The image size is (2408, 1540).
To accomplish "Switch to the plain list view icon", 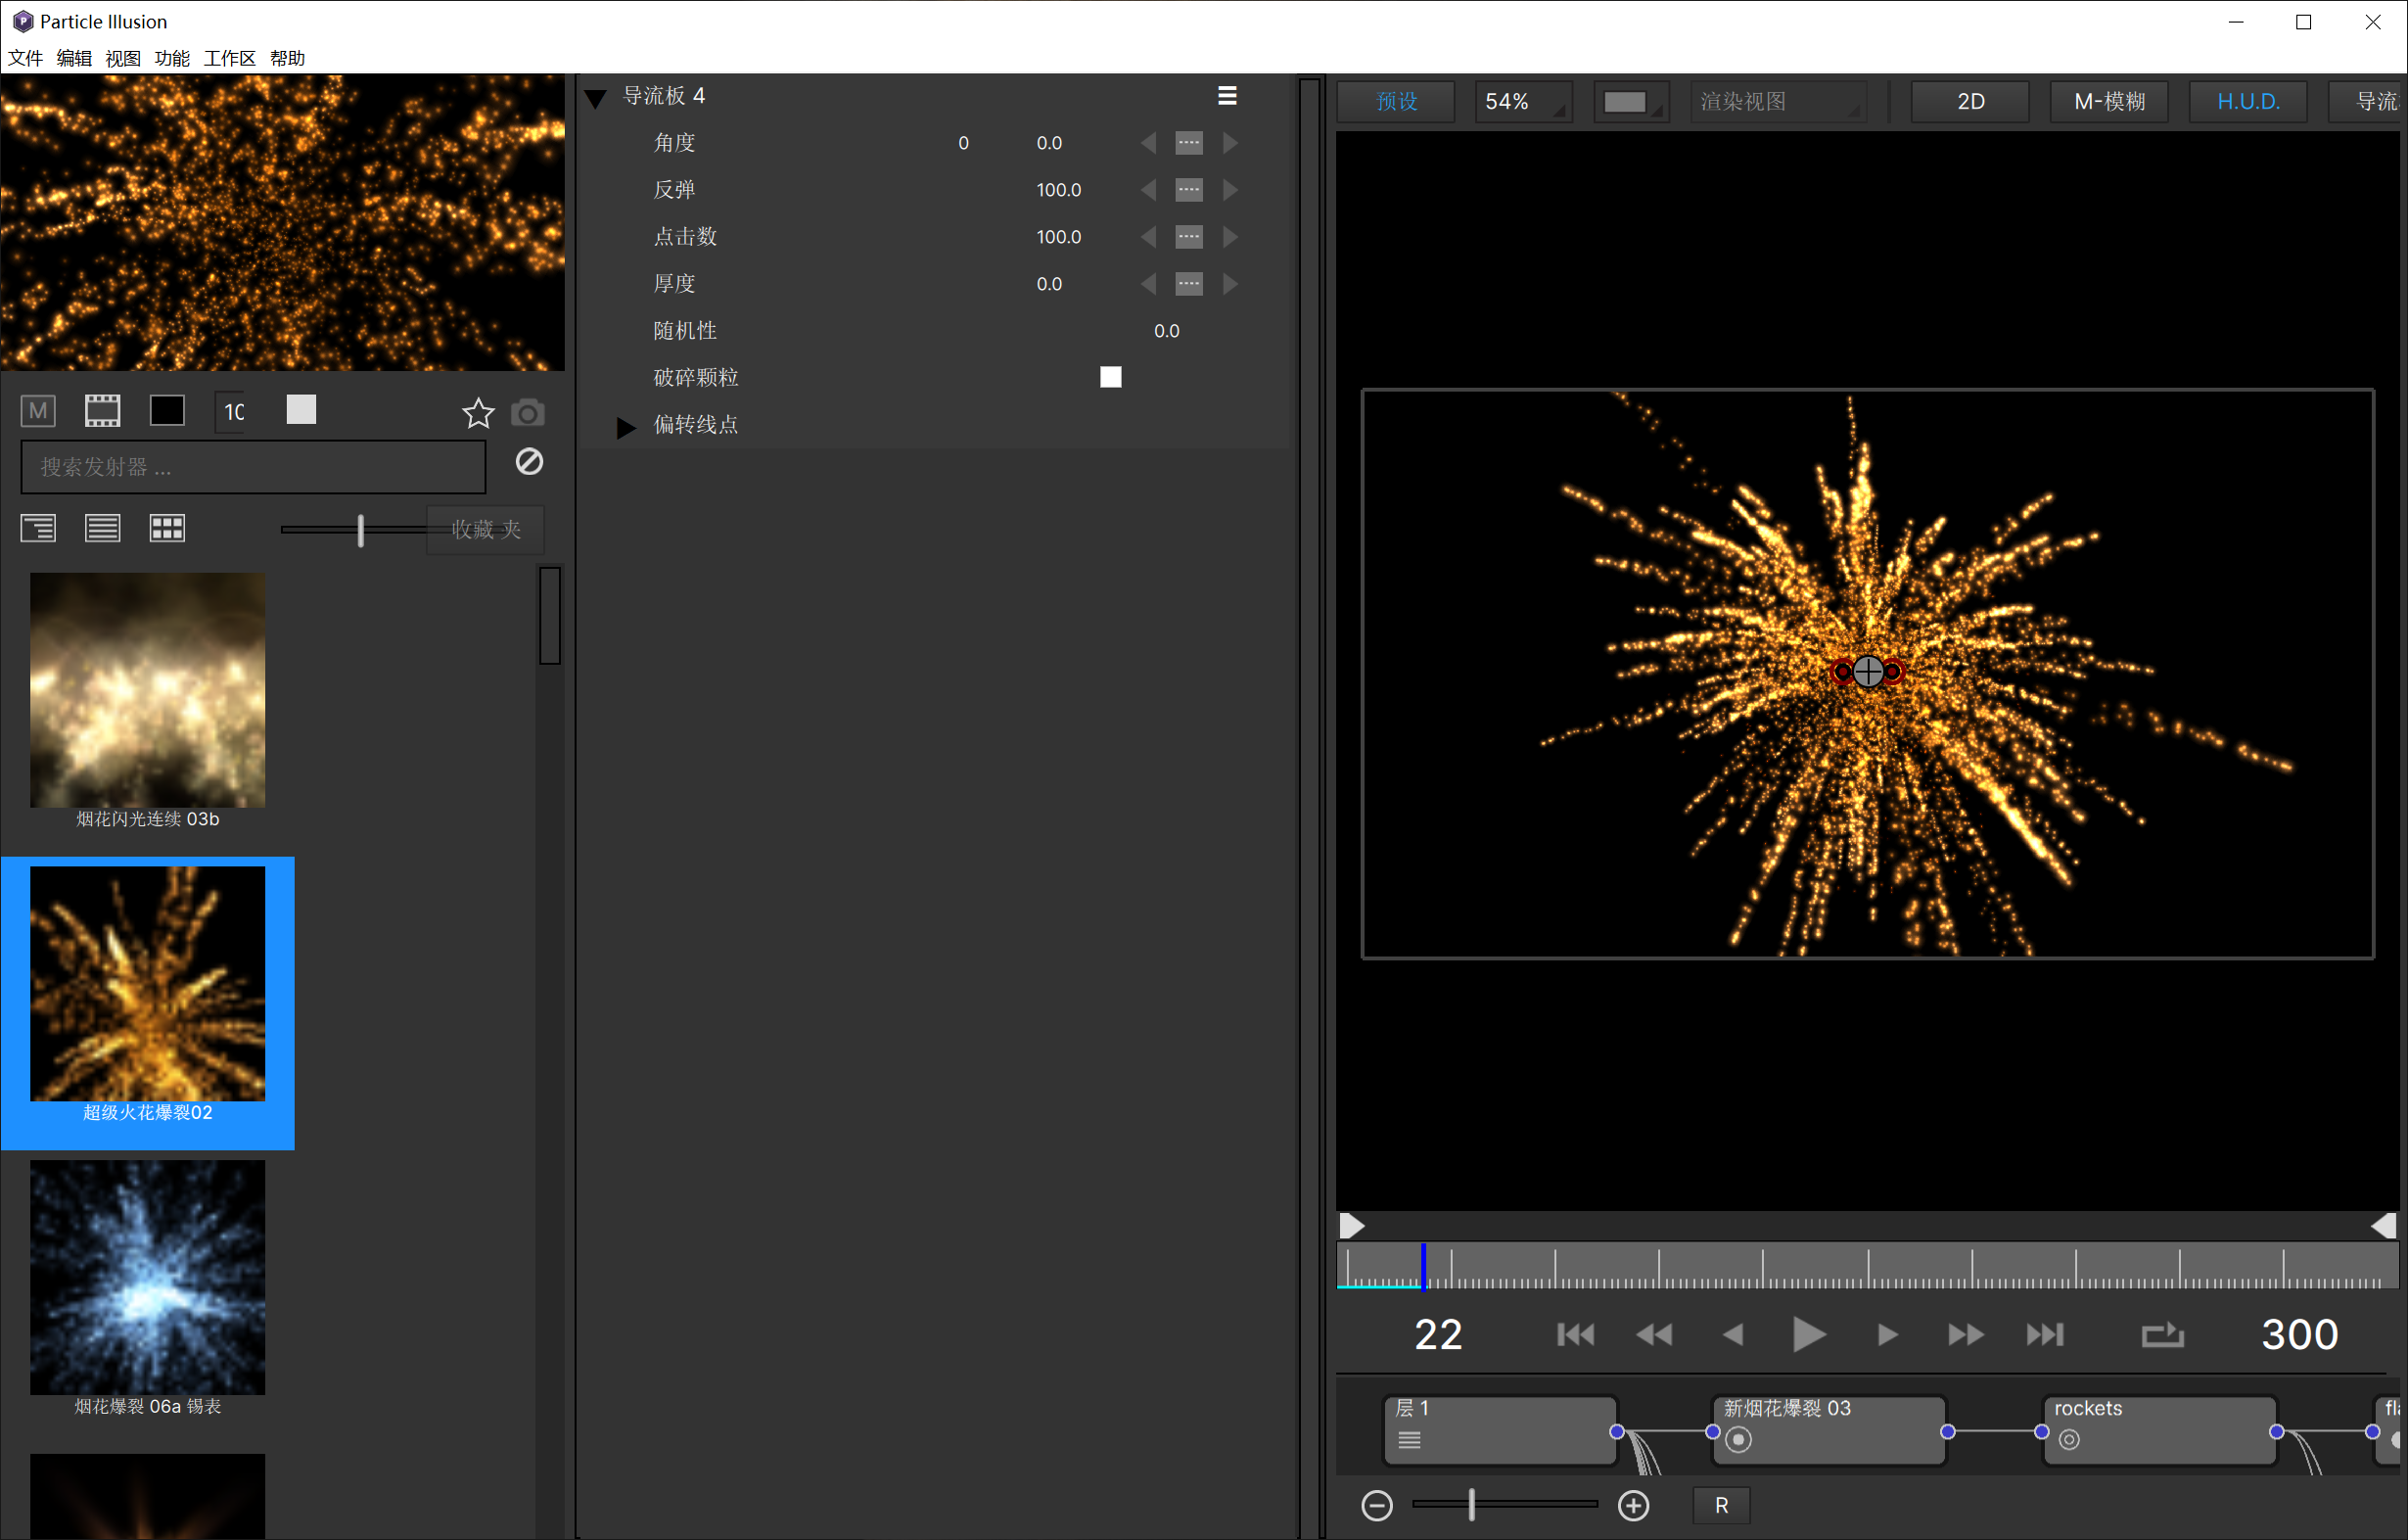I will coord(102,528).
